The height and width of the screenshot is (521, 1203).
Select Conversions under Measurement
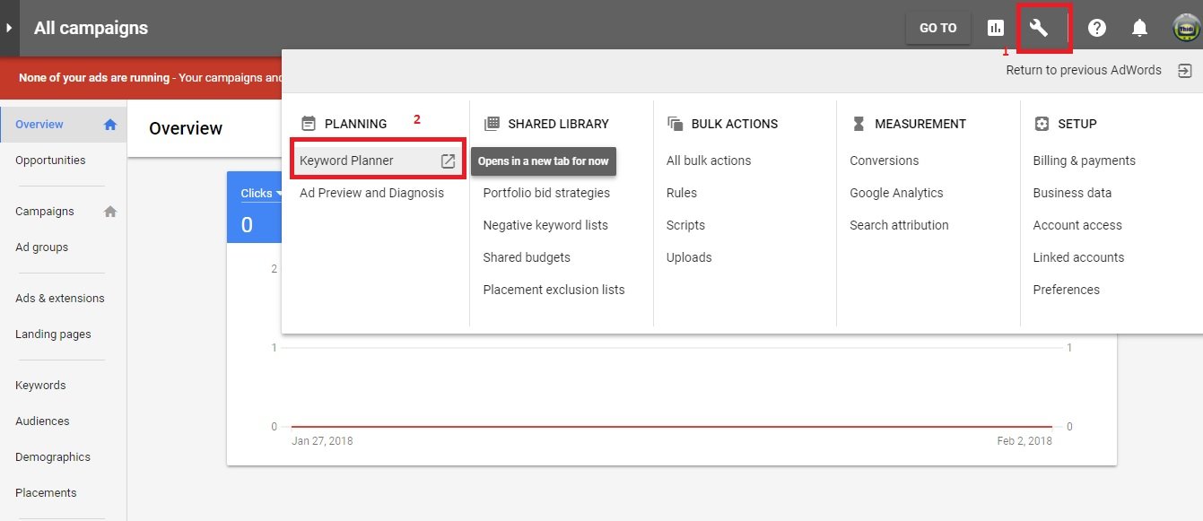click(884, 161)
